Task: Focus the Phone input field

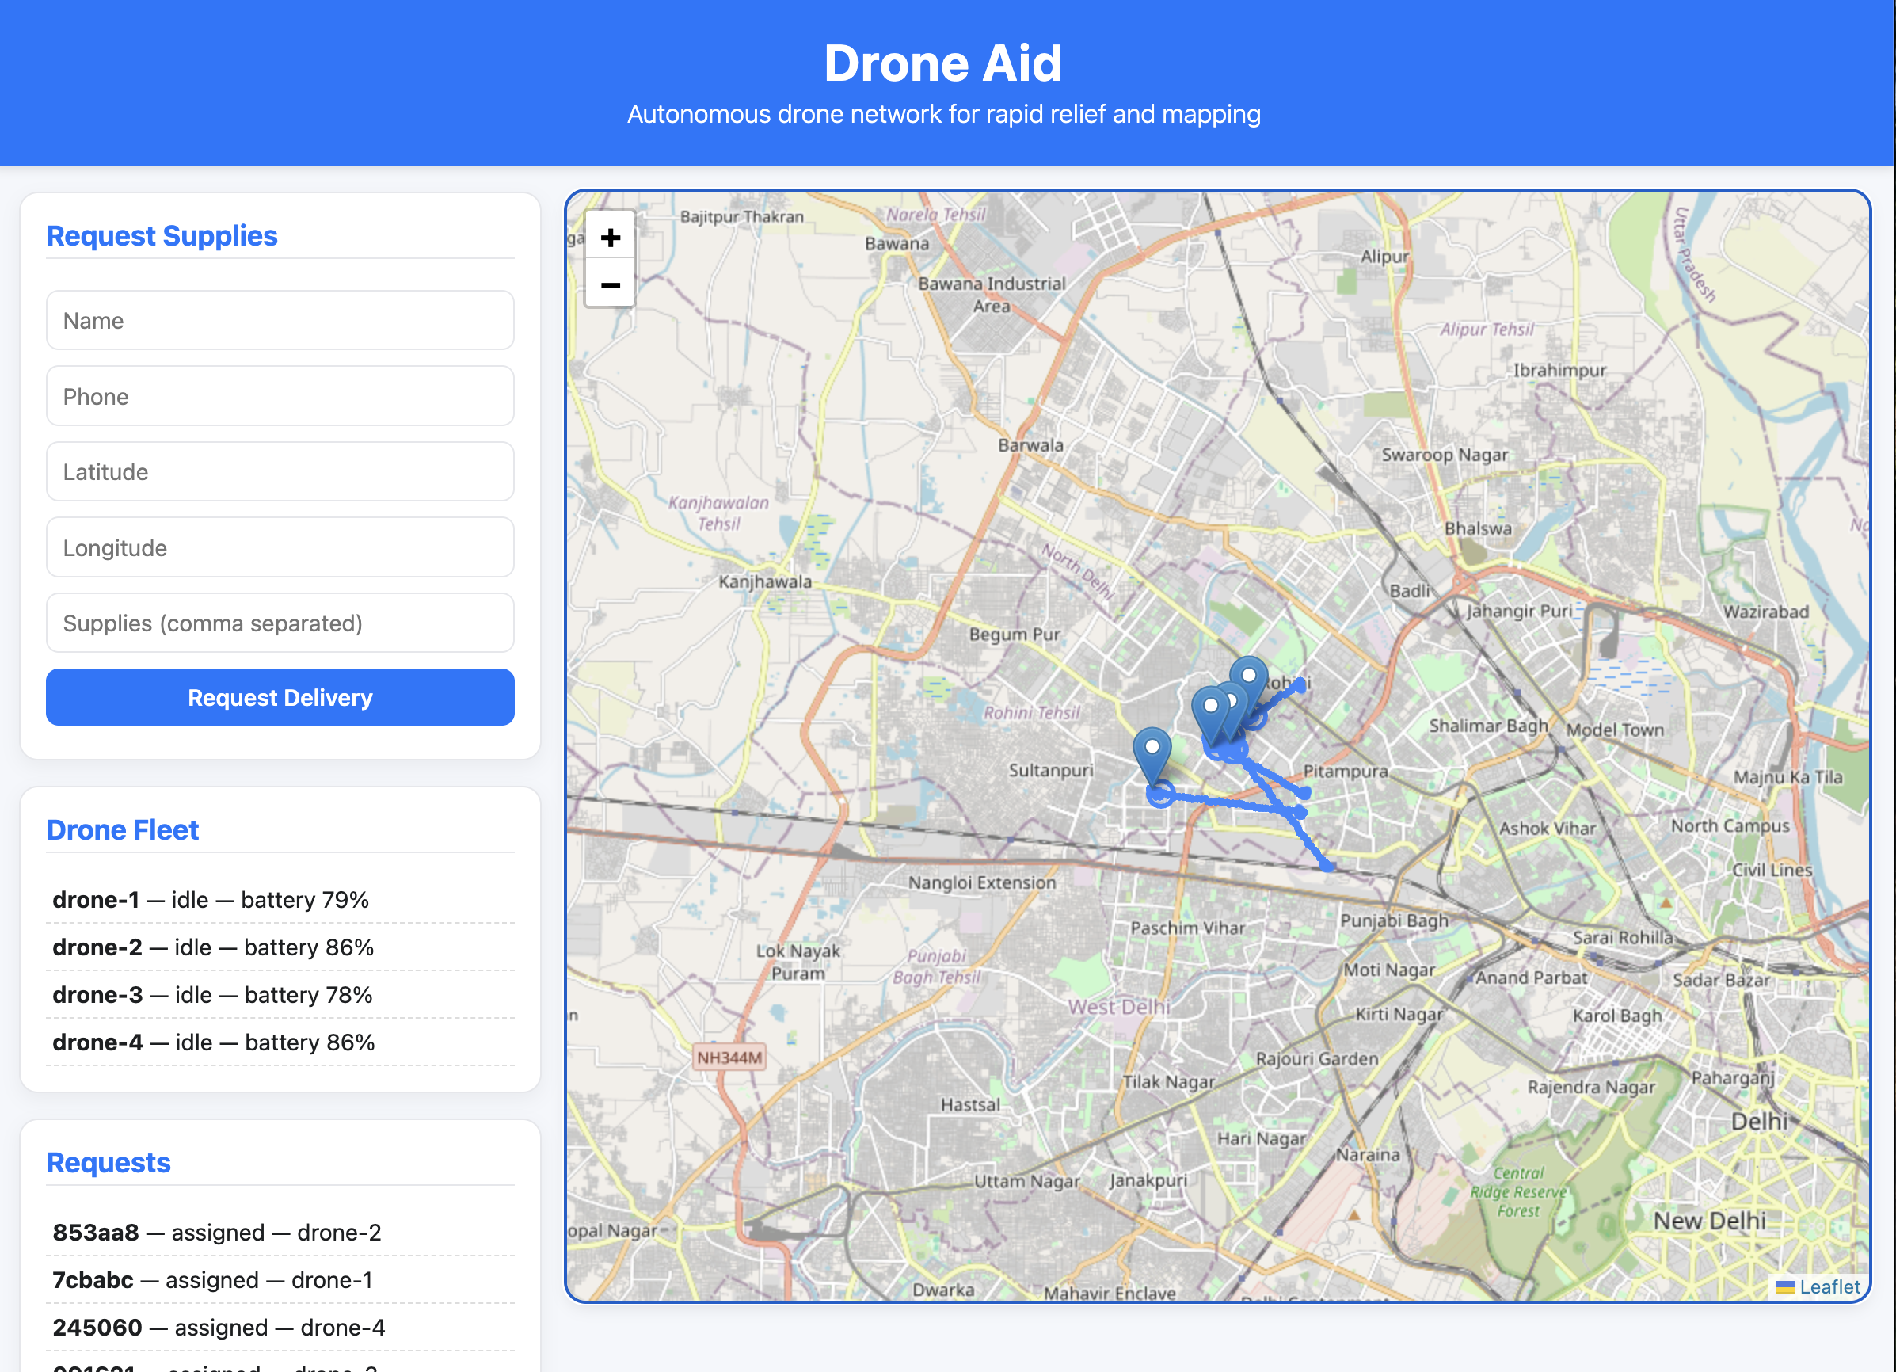Action: pos(280,396)
